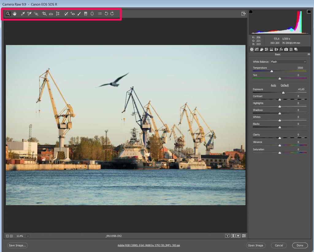
Task: Select the Adjustment Brush tool
Action: (x=79, y=14)
